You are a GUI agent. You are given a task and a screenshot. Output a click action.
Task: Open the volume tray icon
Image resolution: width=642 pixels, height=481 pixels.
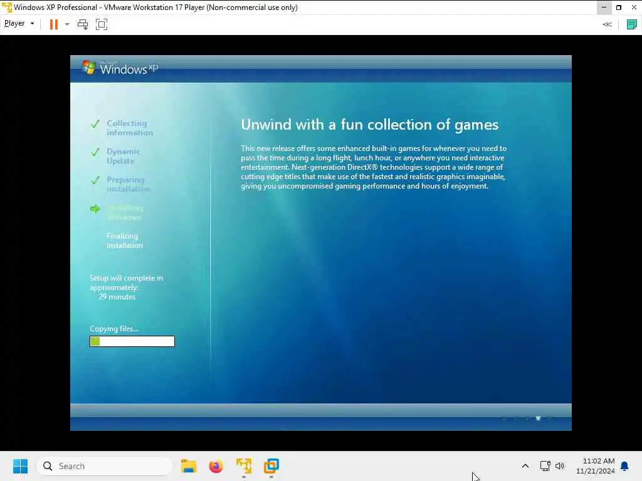coord(560,466)
